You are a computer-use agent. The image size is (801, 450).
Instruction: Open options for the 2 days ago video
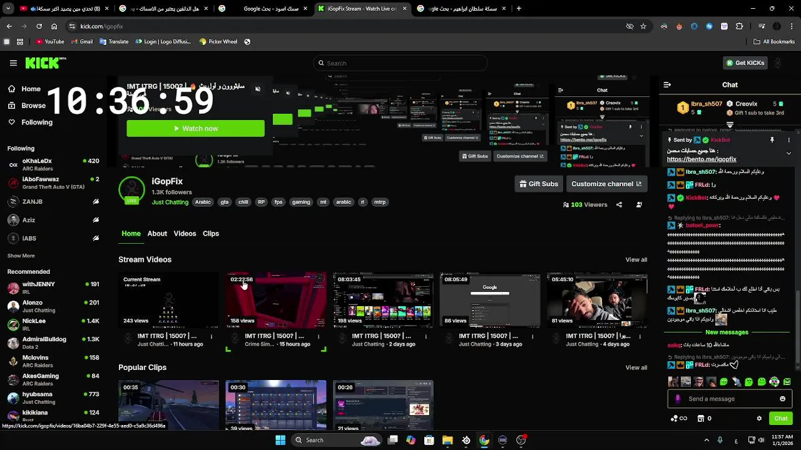coord(426,336)
